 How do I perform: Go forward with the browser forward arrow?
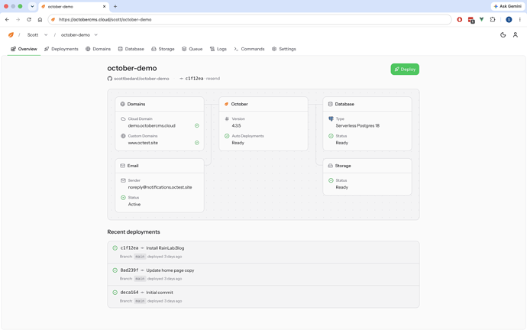click(18, 20)
